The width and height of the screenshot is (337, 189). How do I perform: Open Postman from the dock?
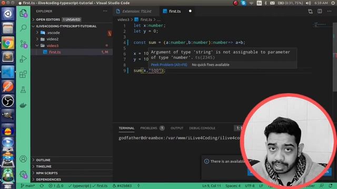coord(8,86)
